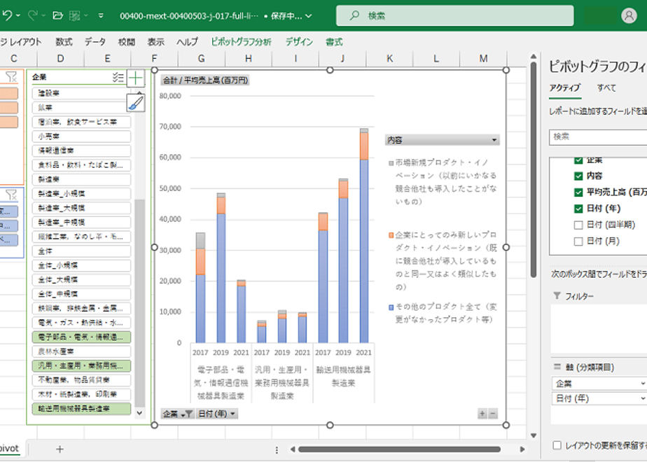Click the 合計 / 平均売上高(百万円) field button
The width and height of the screenshot is (647, 462).
(x=205, y=80)
